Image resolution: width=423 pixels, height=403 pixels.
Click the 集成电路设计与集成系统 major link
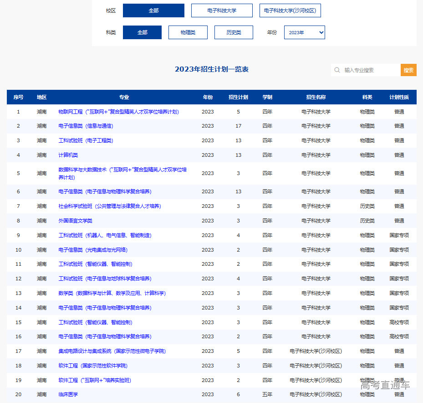(112, 351)
